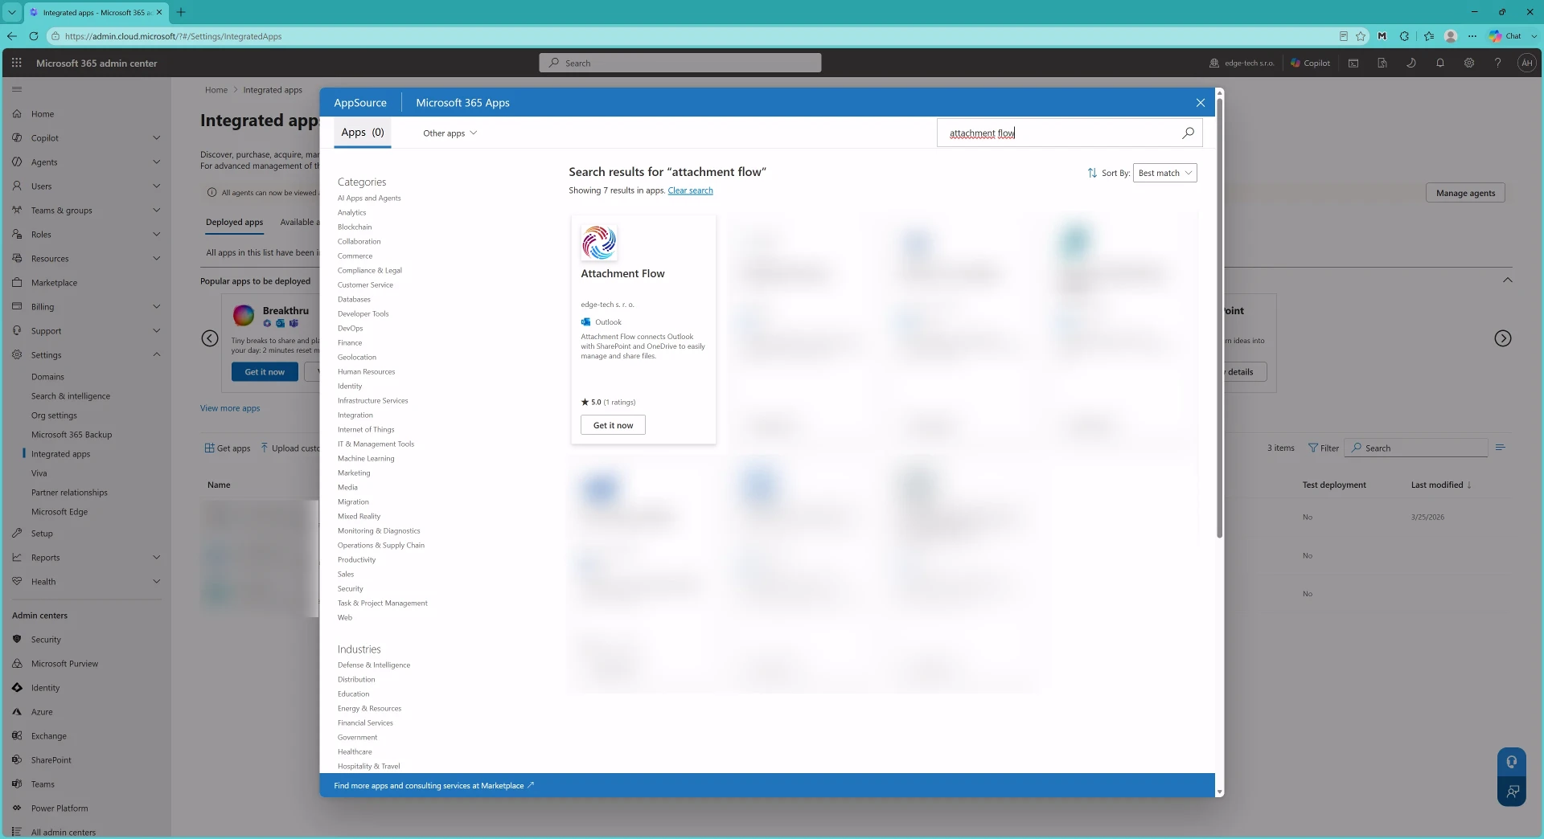Open the help question mark icon
This screenshot has width=1544, height=839.
(x=1497, y=63)
